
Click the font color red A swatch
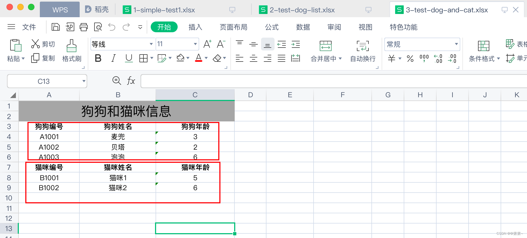(x=199, y=58)
